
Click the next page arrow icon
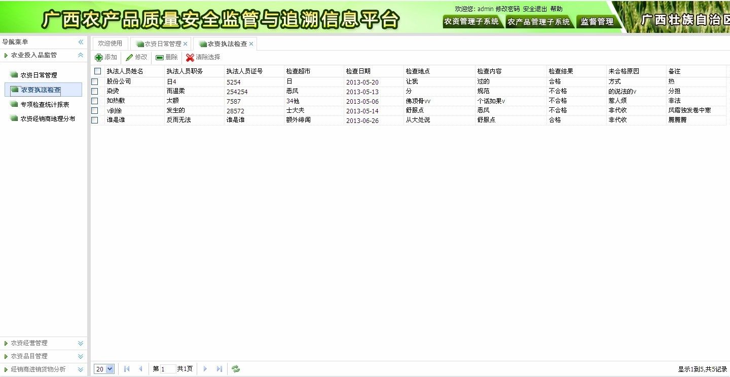click(x=205, y=369)
